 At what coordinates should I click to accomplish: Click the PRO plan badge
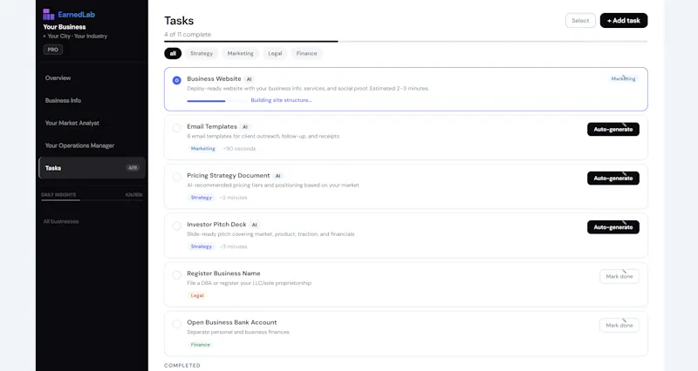[53, 50]
